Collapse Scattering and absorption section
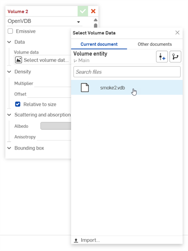 [9, 115]
